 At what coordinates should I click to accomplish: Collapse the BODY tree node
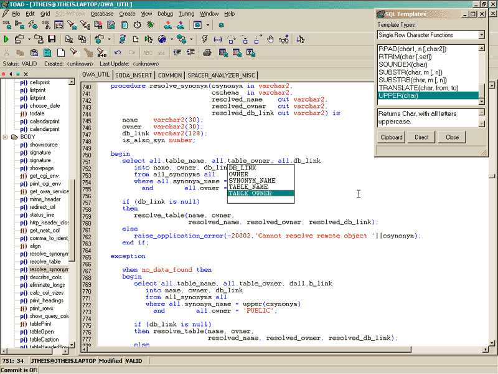(5, 137)
